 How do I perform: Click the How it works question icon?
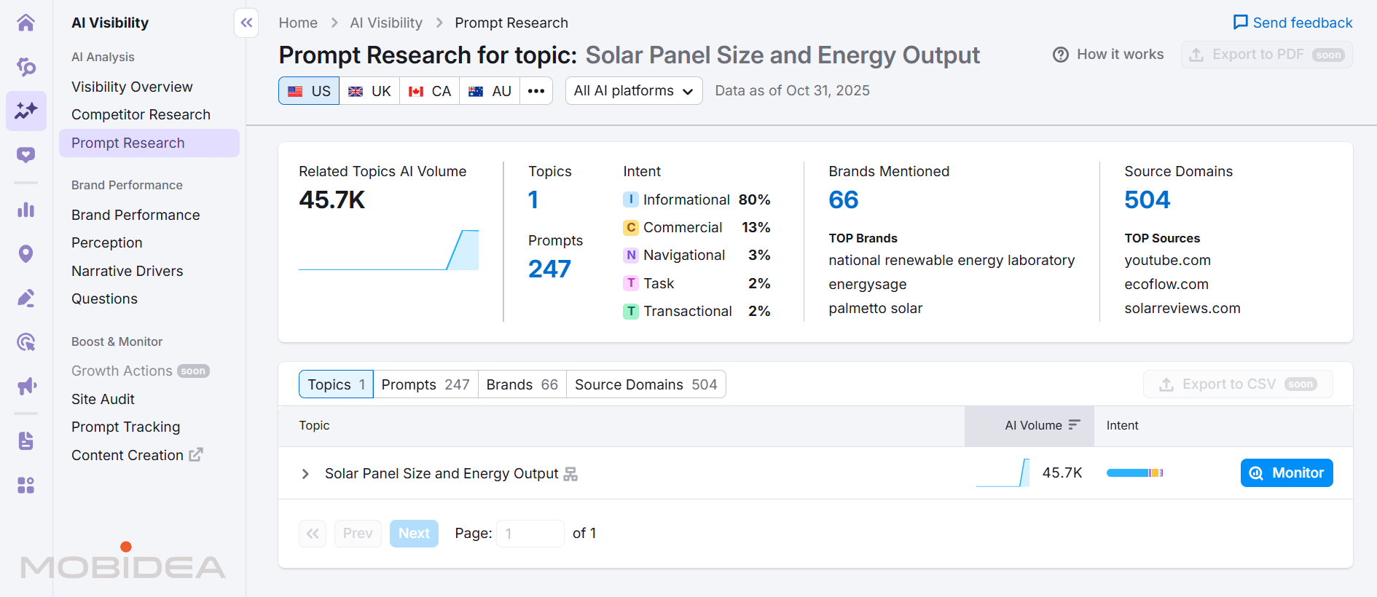pyautogui.click(x=1061, y=55)
